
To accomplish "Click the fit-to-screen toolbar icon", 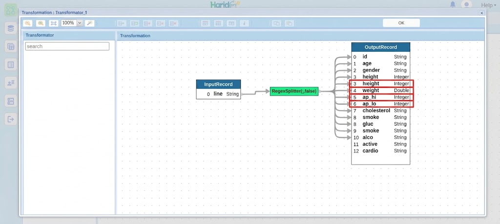I will click(53, 23).
